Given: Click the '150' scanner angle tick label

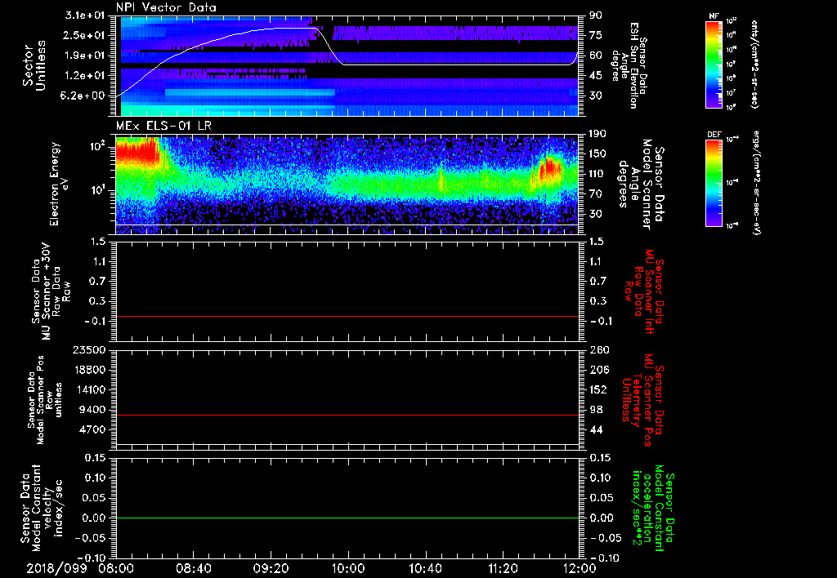Looking at the screenshot, I should 598,153.
